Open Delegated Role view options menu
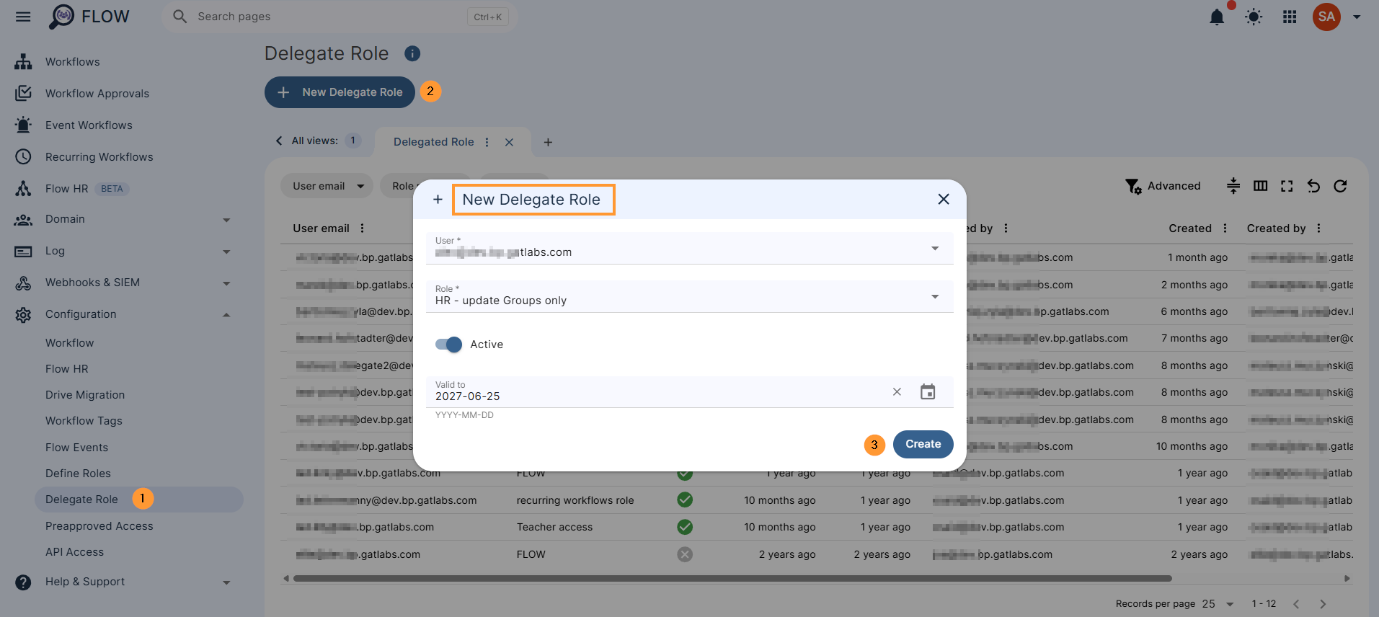This screenshot has width=1379, height=617. pyautogui.click(x=487, y=142)
